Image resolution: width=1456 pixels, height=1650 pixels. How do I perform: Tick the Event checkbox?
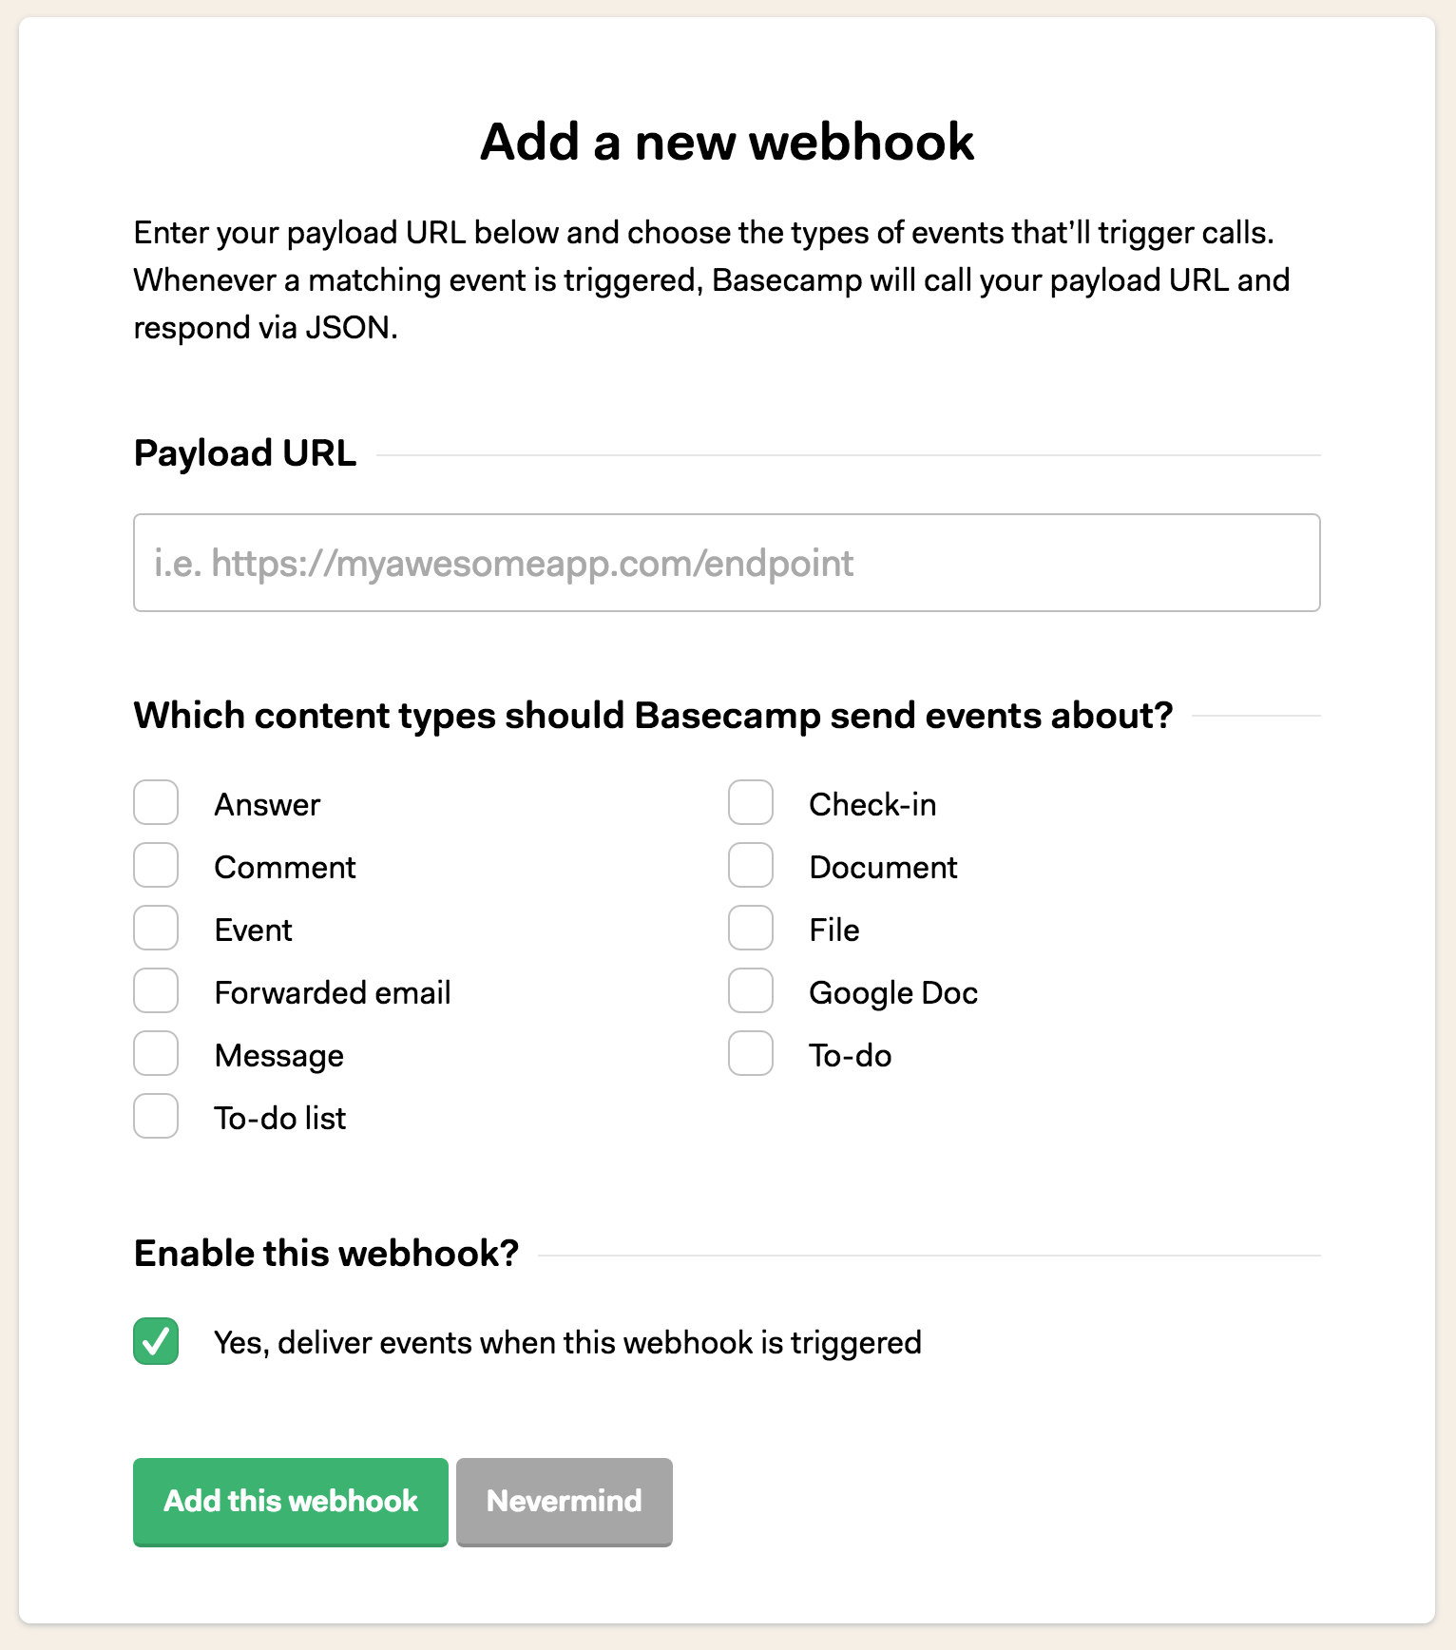tap(156, 929)
